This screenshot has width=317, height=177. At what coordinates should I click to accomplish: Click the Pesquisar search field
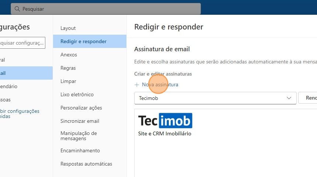click(x=107, y=8)
